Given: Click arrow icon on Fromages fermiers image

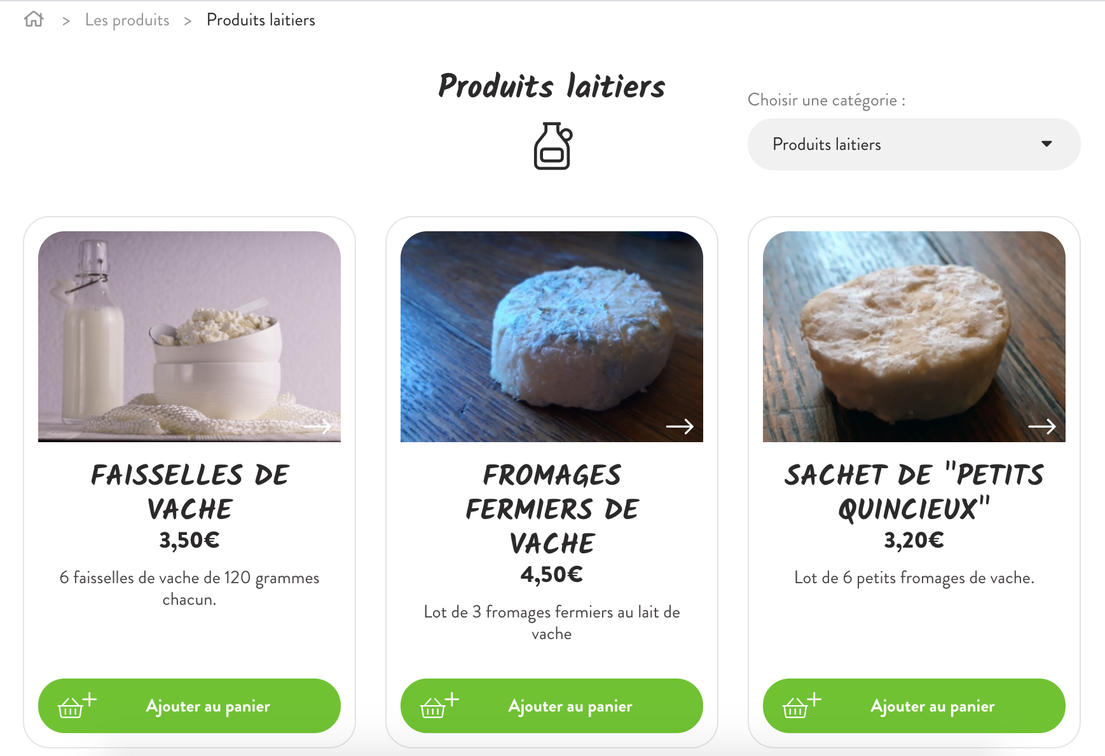Looking at the screenshot, I should click(x=680, y=426).
